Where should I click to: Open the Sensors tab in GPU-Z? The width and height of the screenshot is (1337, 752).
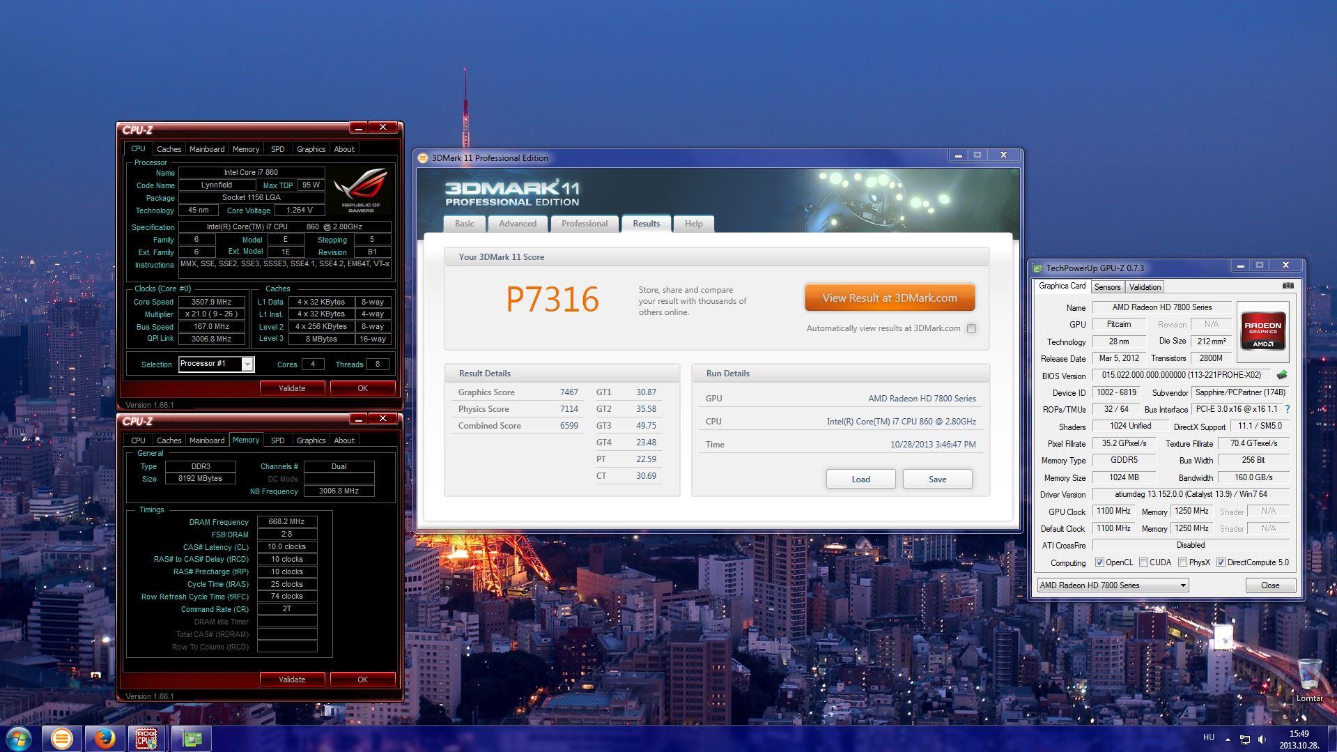[x=1107, y=287]
